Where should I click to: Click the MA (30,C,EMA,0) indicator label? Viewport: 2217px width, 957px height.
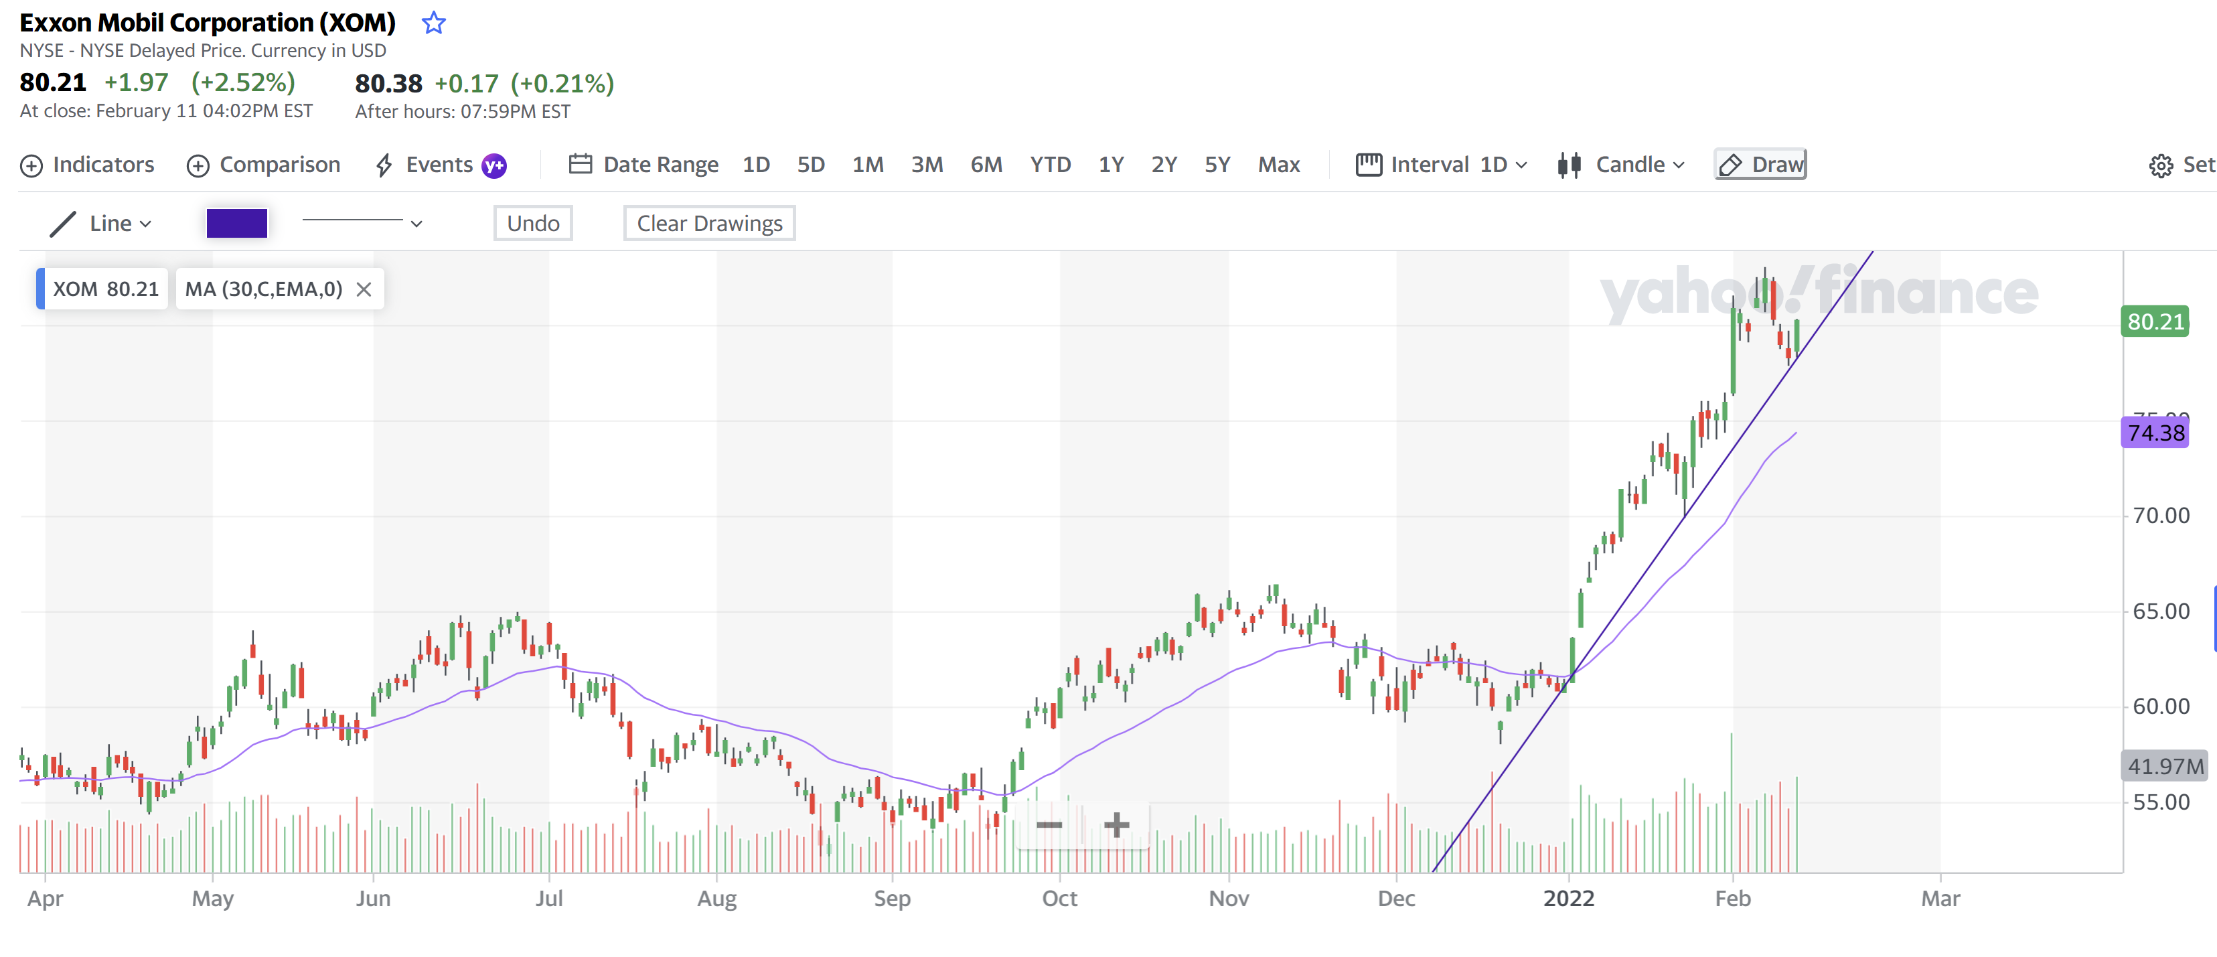pyautogui.click(x=263, y=289)
